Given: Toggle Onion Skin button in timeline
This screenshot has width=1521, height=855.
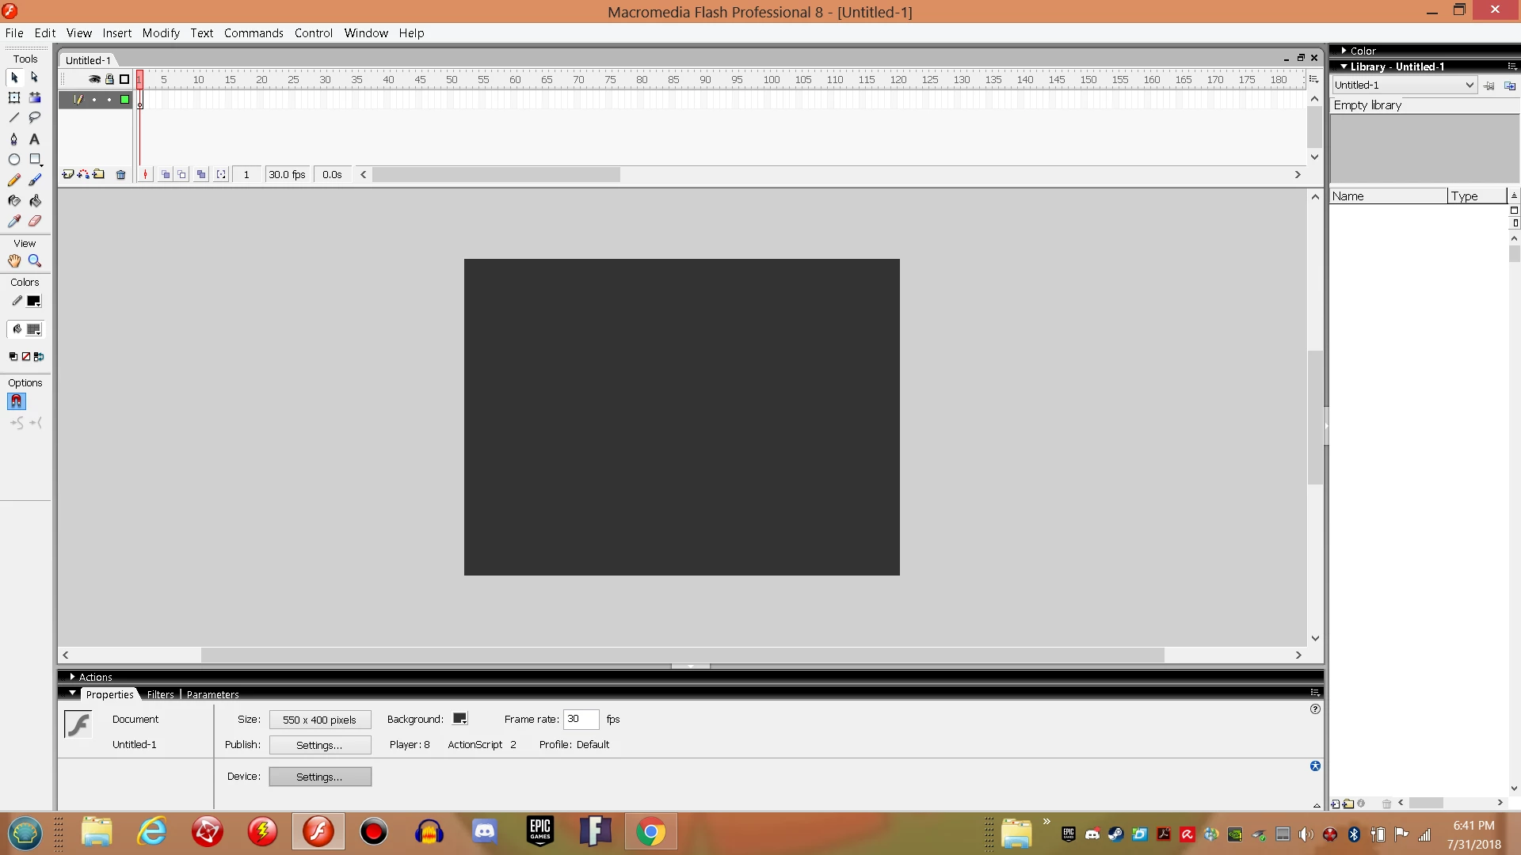Looking at the screenshot, I should [x=165, y=175].
